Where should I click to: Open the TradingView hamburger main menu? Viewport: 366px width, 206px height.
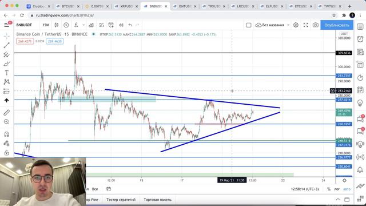pyautogui.click(x=6, y=25)
